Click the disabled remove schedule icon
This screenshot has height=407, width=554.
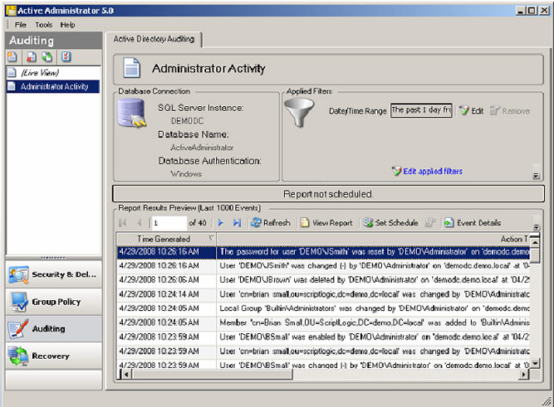[429, 222]
